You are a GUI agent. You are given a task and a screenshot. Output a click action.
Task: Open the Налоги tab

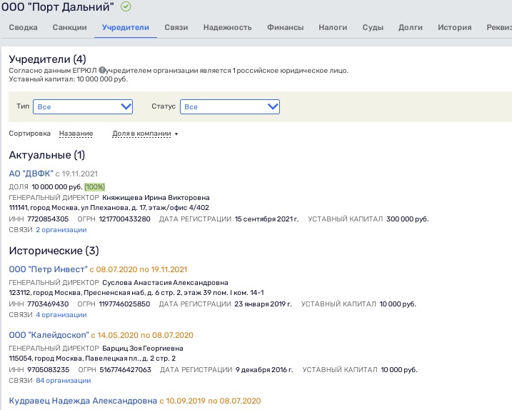pos(333,28)
